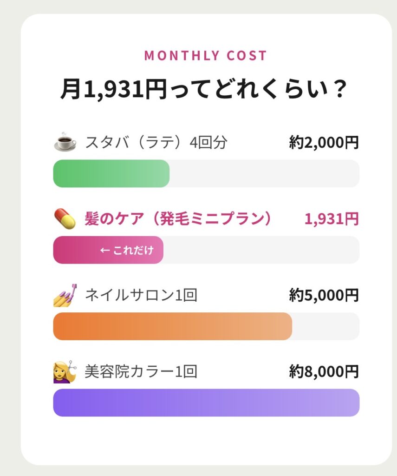Click the 'MONTHLY COST' heading text
397x476 pixels.
206,56
